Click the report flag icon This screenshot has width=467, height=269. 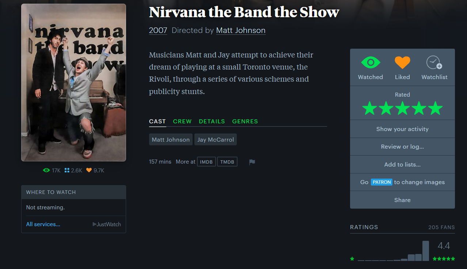(252, 162)
